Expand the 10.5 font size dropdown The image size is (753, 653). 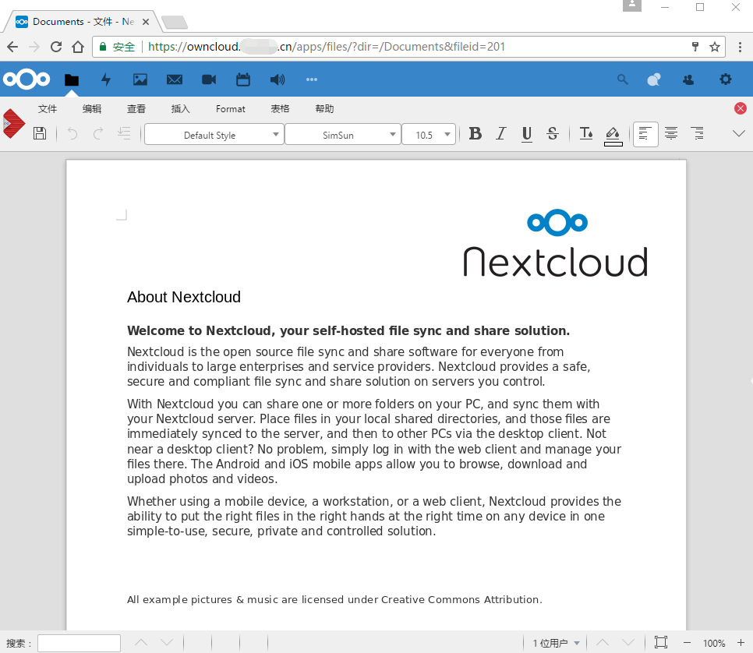click(x=429, y=133)
